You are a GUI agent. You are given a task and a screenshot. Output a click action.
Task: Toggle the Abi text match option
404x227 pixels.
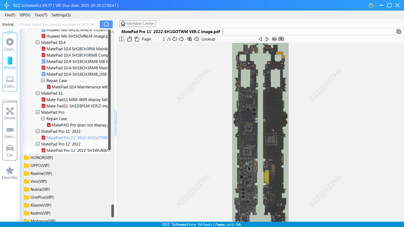tap(274, 39)
